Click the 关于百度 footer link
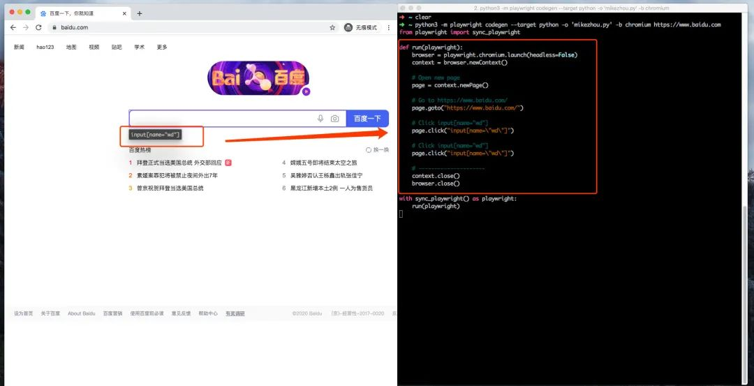Viewport: 754px width, 386px height. tap(50, 313)
